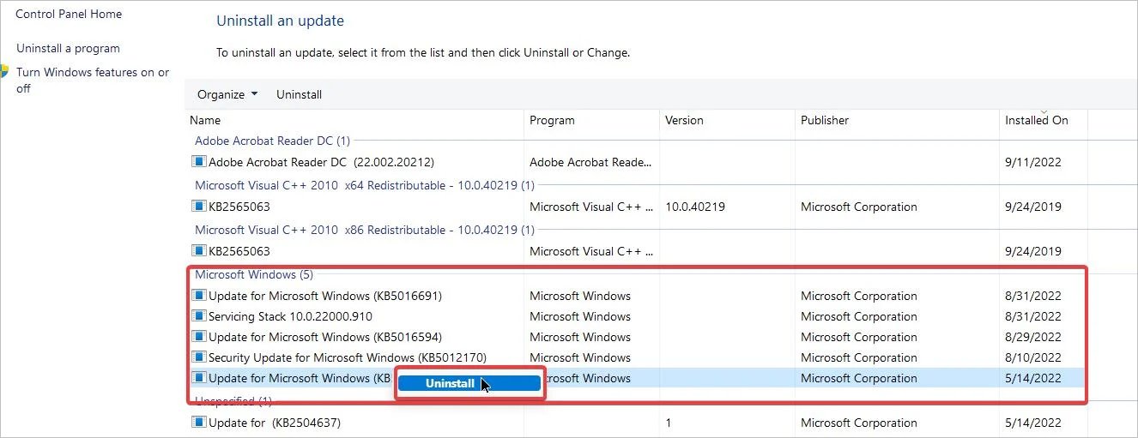Click the 8/10/2022 installed date
Viewport: 1138px width, 438px height.
coord(1033,357)
